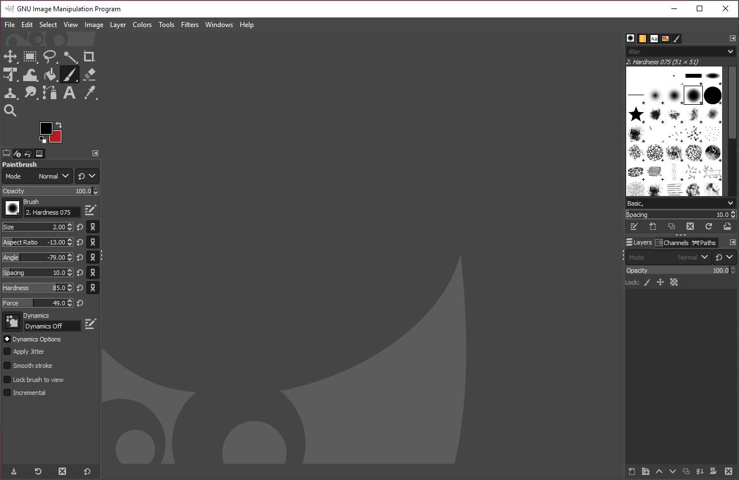Open the foreground color black swatch

(46, 128)
